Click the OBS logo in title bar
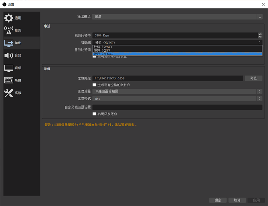 coord(4,4)
